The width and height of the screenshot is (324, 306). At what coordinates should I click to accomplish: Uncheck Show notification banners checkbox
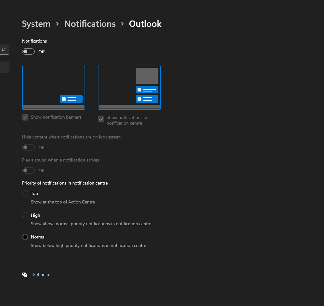25,117
